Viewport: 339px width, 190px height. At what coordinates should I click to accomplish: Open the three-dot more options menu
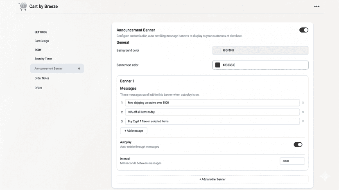pyautogui.click(x=317, y=6)
